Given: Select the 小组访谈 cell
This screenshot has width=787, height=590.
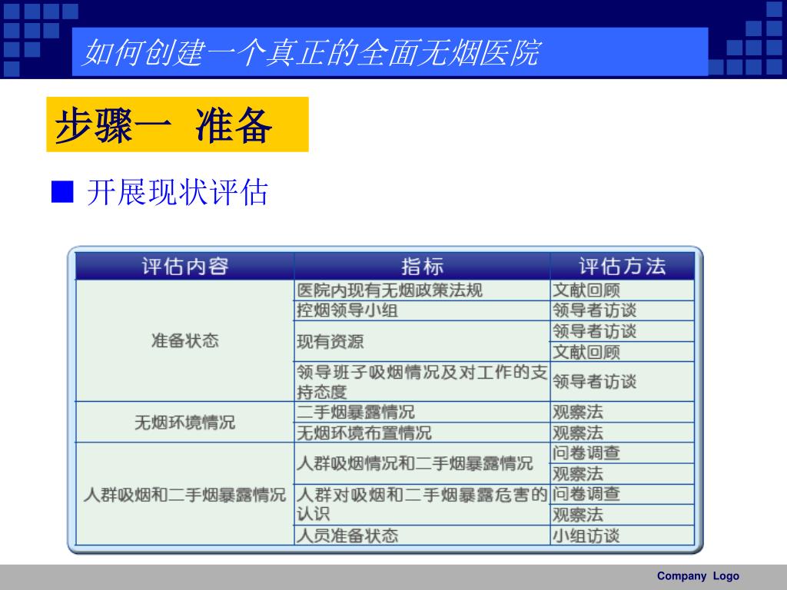Looking at the screenshot, I should pos(623,535).
